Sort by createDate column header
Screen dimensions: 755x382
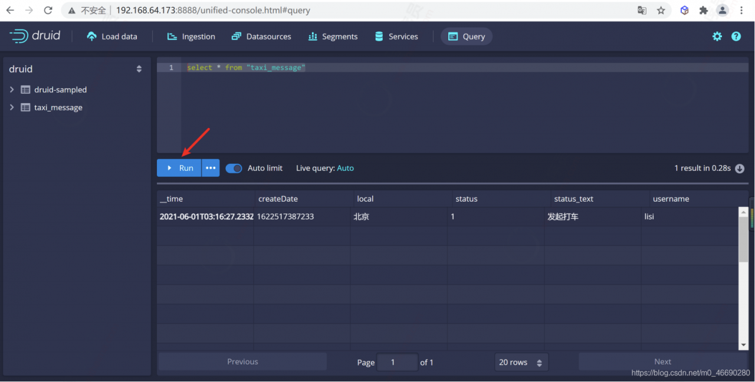pos(304,199)
